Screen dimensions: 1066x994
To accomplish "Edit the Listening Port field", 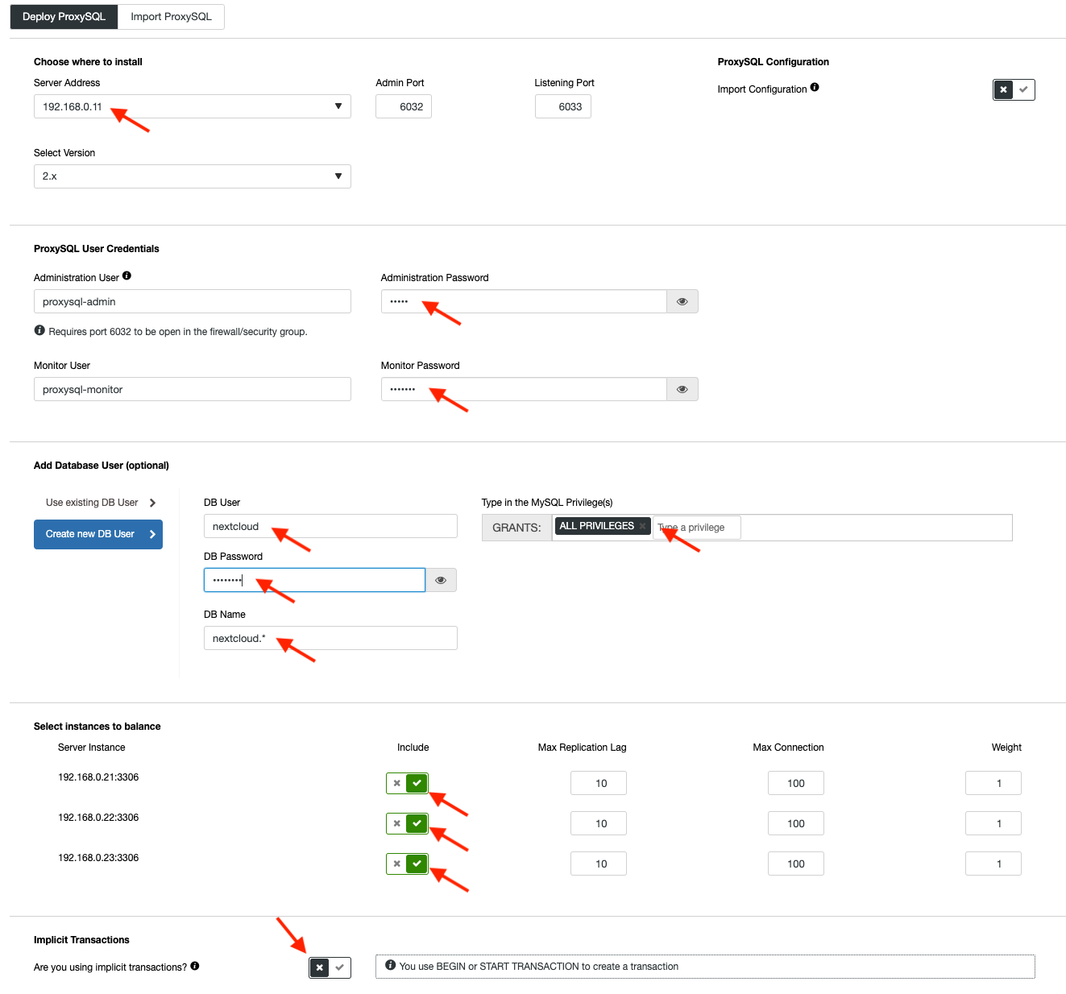I will (562, 106).
